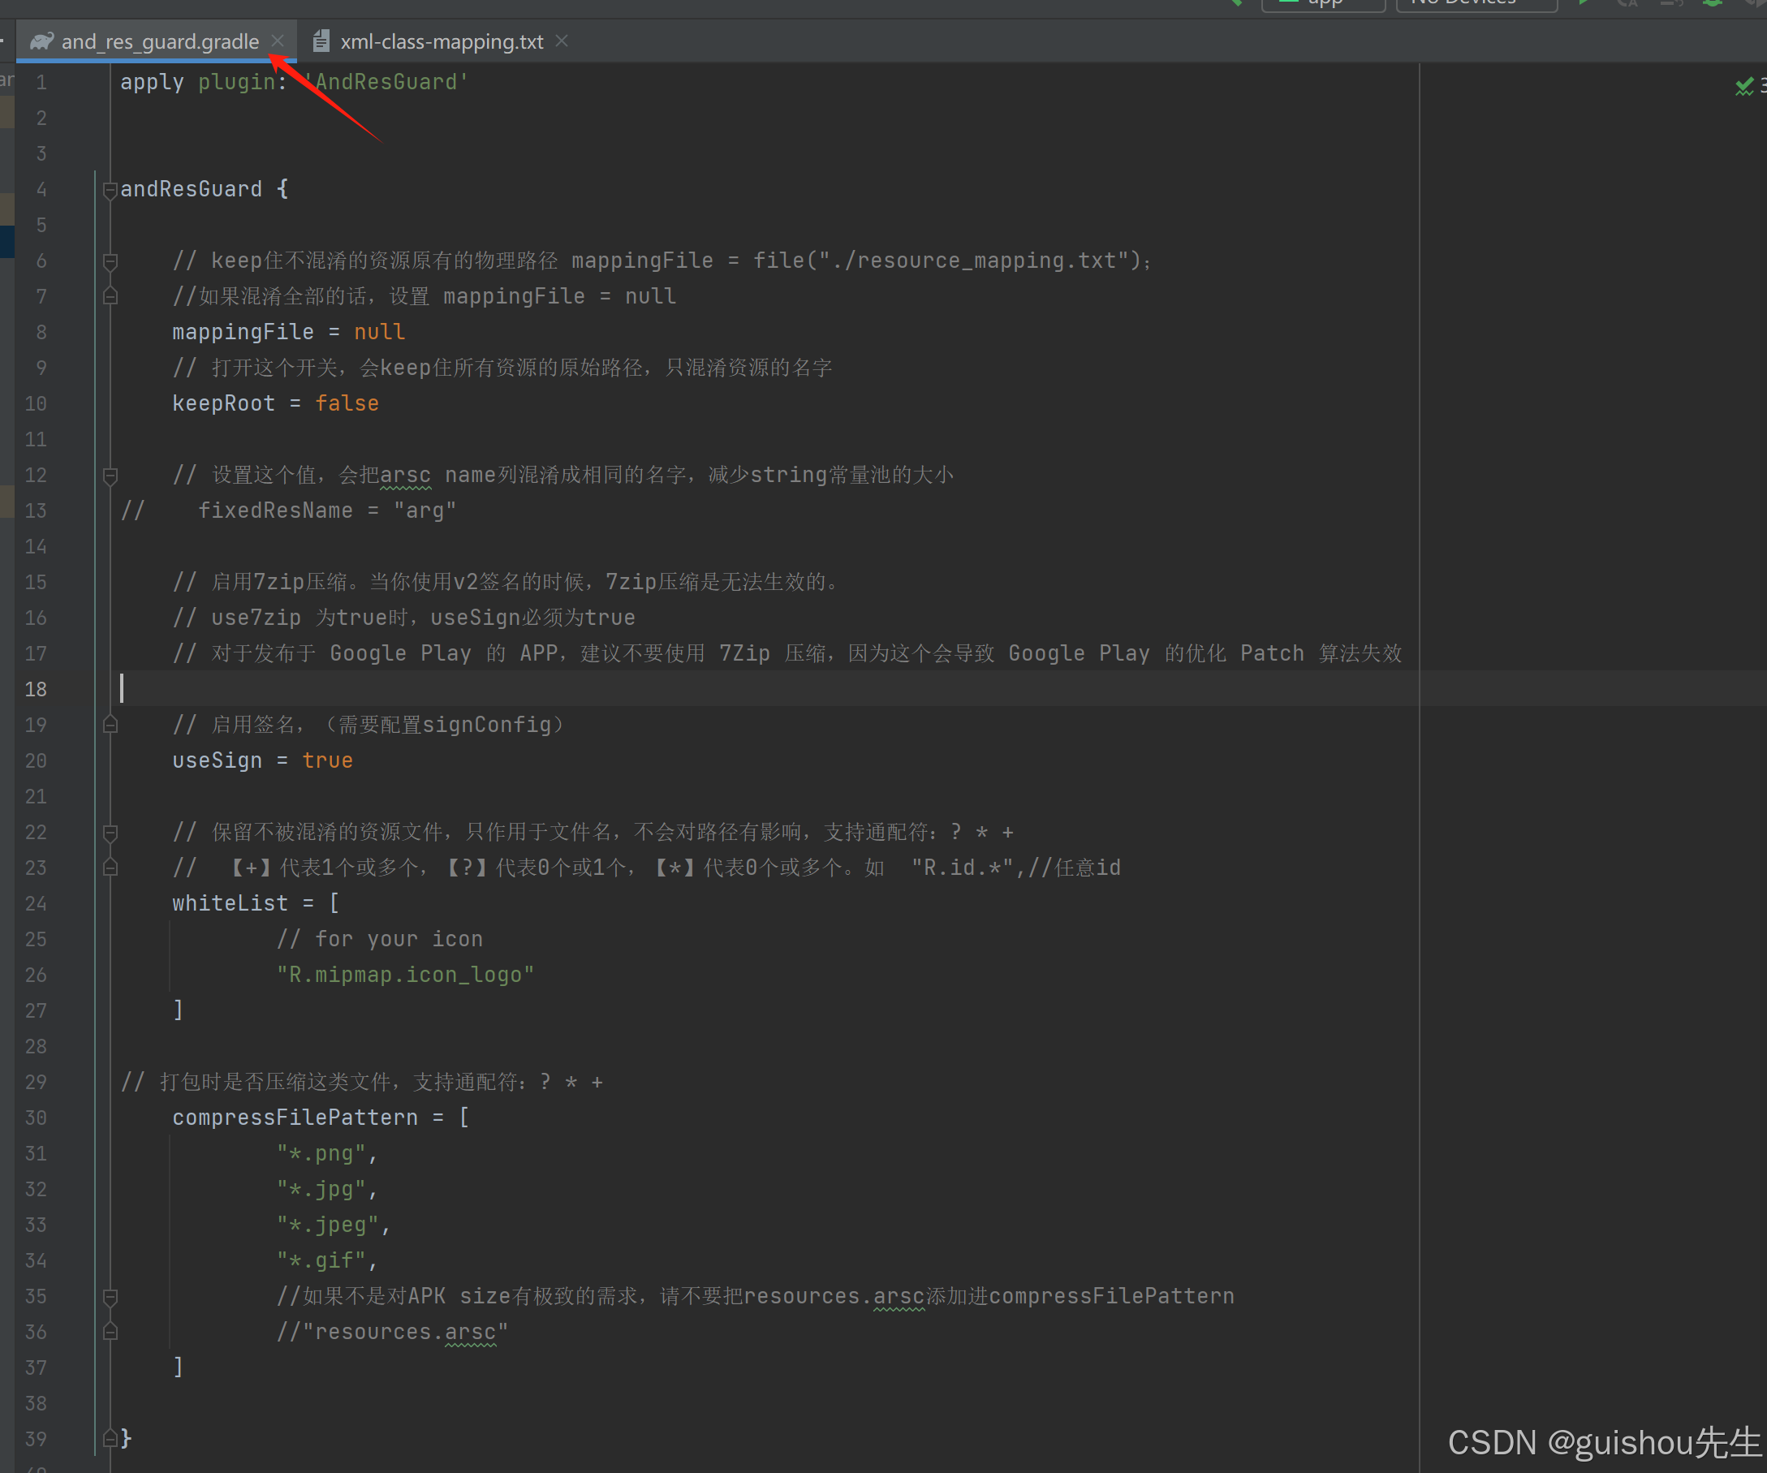Click the fold end marker on line 36
1767x1473 pixels.
[110, 1333]
